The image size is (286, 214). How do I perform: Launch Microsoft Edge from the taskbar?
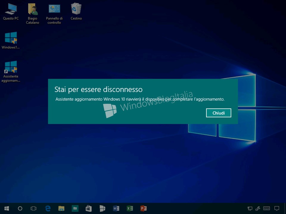tap(48, 208)
